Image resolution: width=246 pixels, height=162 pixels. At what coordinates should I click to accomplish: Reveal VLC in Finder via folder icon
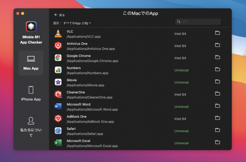pos(218,33)
